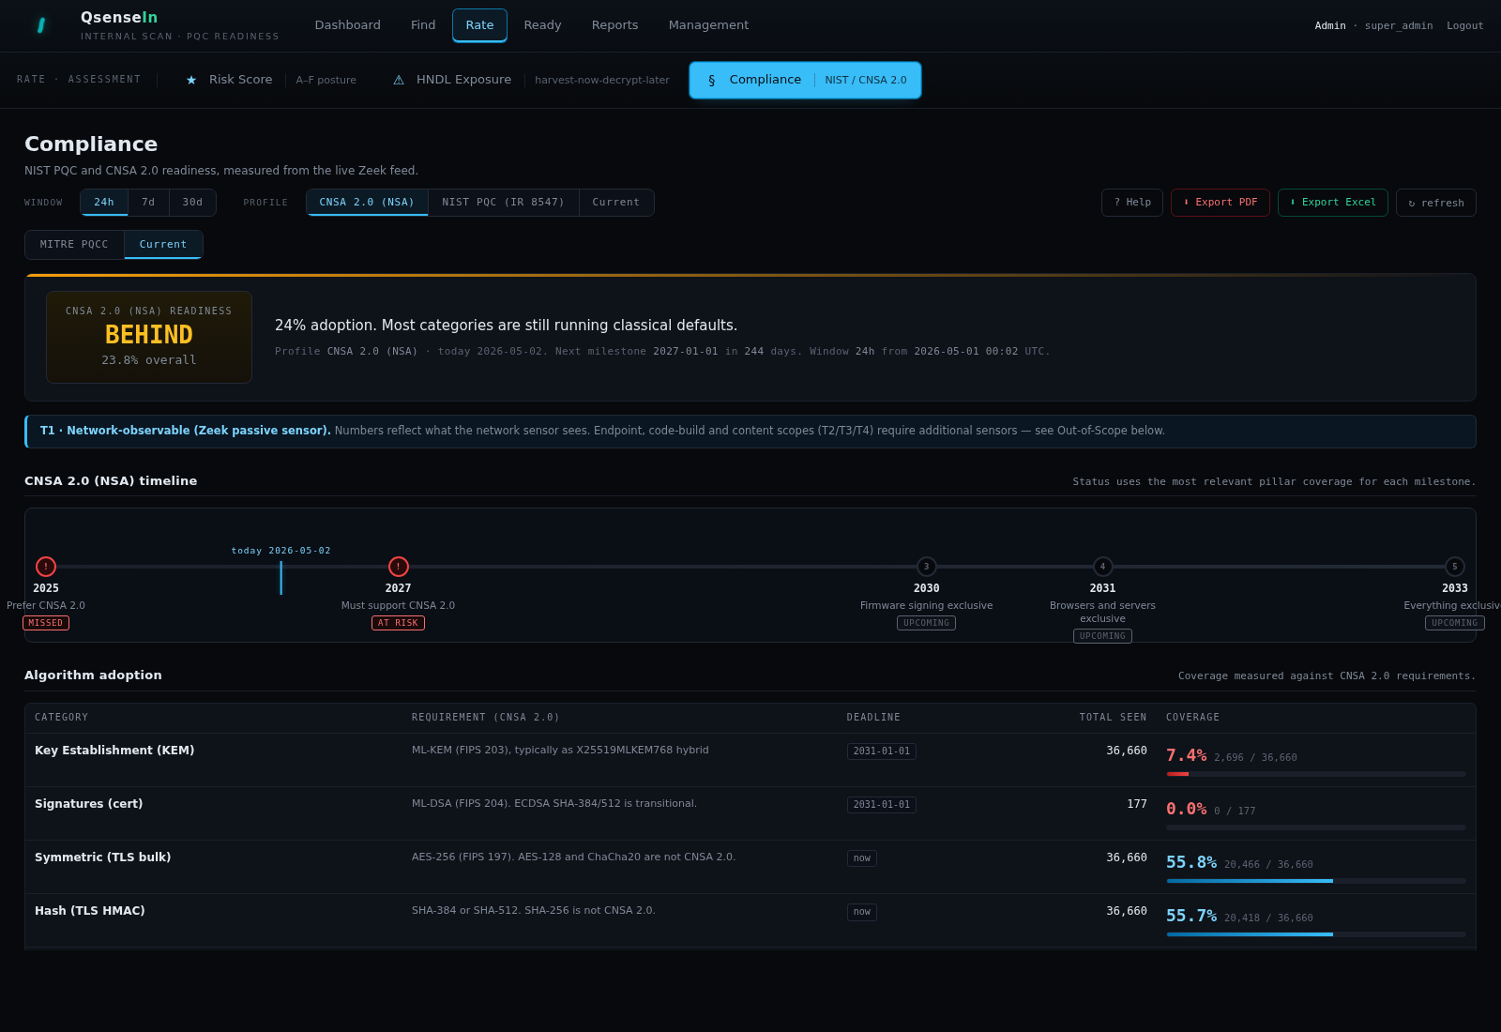Click the section symbol icon on Compliance
The width and height of the screenshot is (1501, 1032).
(x=711, y=81)
